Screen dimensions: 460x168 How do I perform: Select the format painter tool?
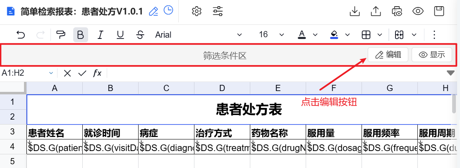(x=61, y=35)
